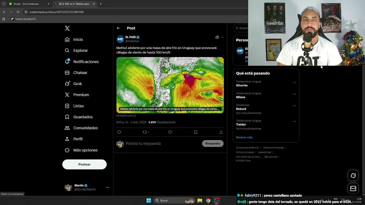
Task: Click the reply speech bubble icon
Action: click(x=119, y=132)
